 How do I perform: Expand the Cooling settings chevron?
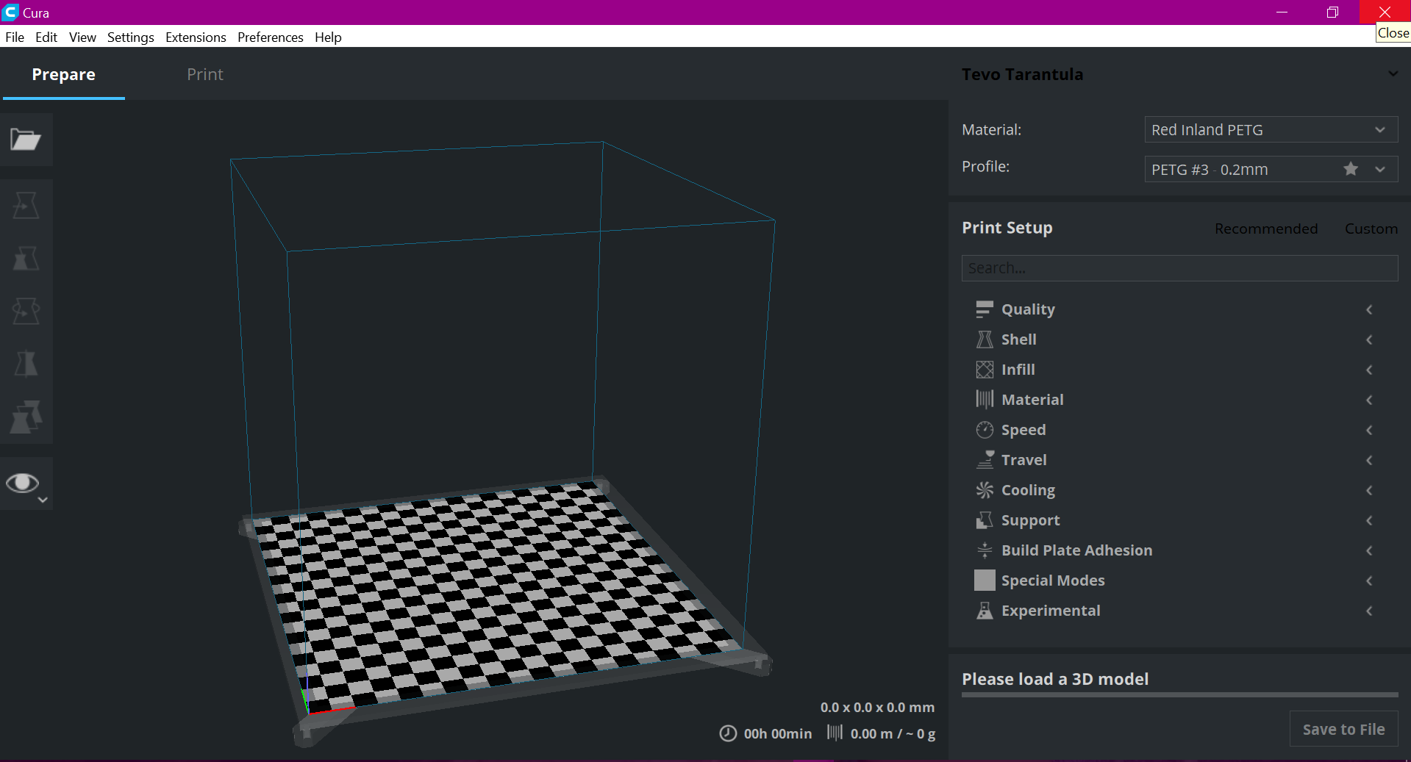(1369, 490)
